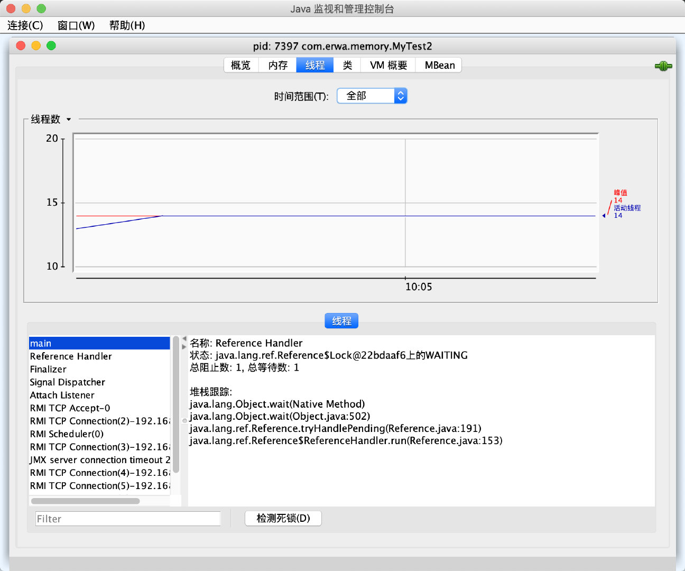Select the RMI TCP Connection(5) thread
This screenshot has width=685, height=571.
99,486
